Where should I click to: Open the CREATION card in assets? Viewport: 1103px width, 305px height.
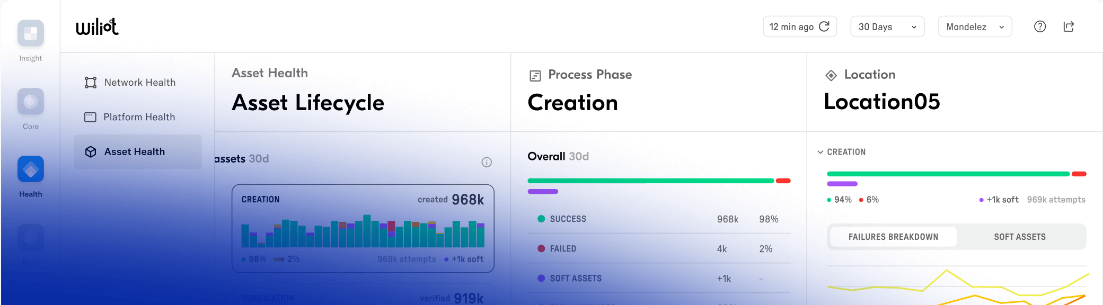(x=363, y=228)
